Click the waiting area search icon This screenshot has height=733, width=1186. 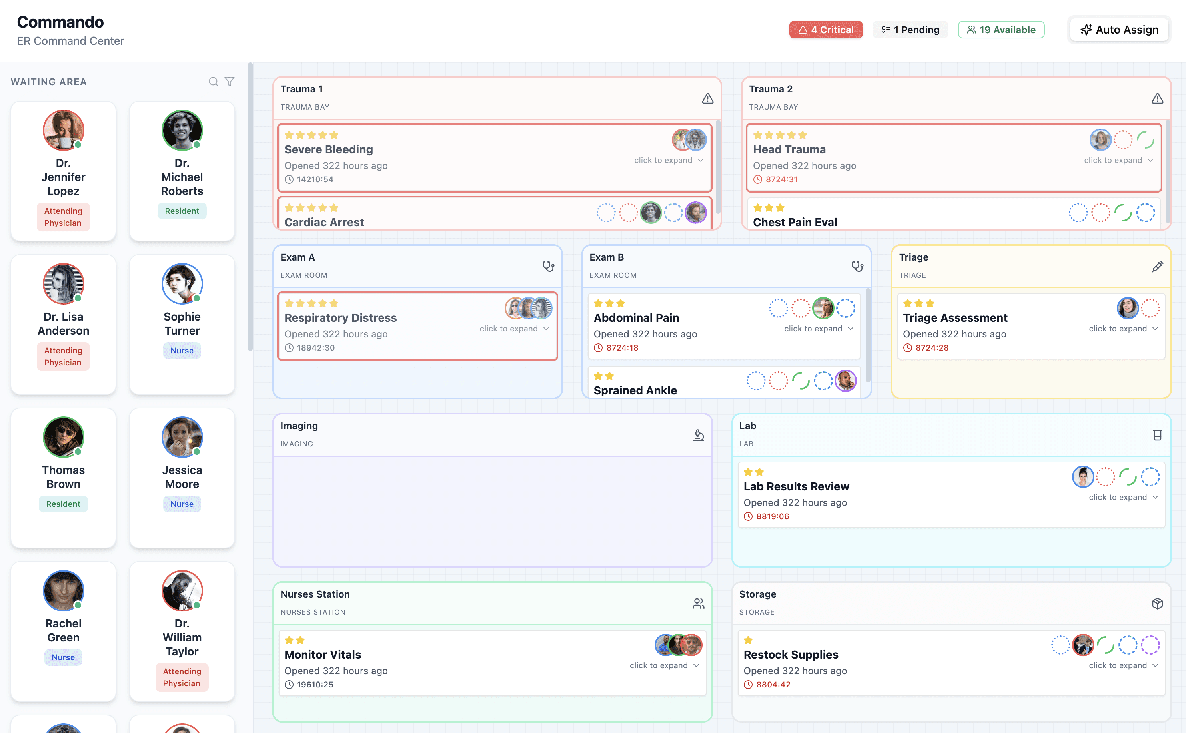pyautogui.click(x=213, y=82)
